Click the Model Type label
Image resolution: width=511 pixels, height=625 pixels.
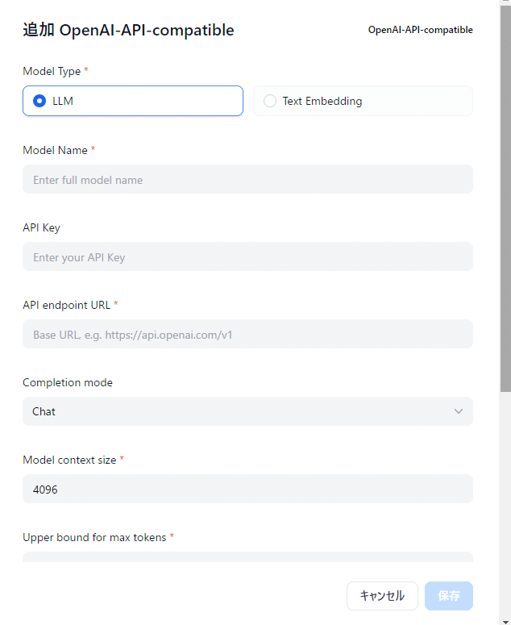[x=52, y=71]
